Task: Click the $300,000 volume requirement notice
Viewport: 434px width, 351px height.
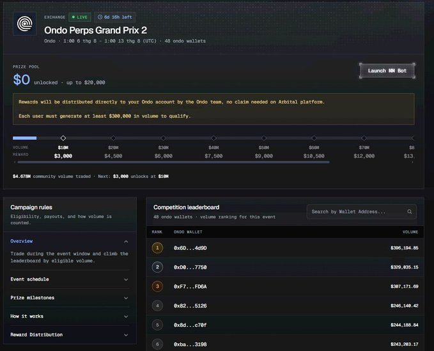Action: 105,116
